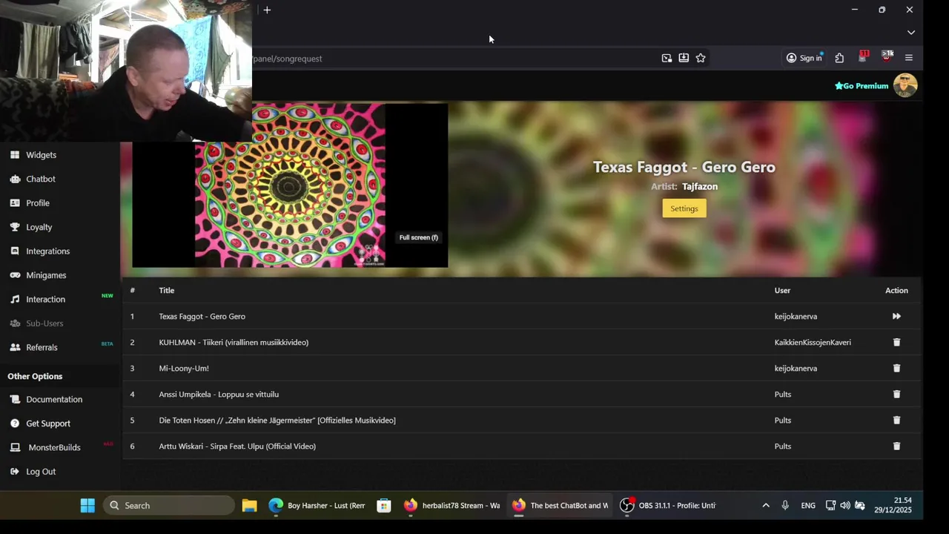The width and height of the screenshot is (949, 534).
Task: Skip the Texas Faggot - Gero Gero song
Action: (x=896, y=317)
